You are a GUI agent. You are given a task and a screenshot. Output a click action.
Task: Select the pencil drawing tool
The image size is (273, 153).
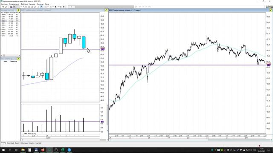coord(35,7)
